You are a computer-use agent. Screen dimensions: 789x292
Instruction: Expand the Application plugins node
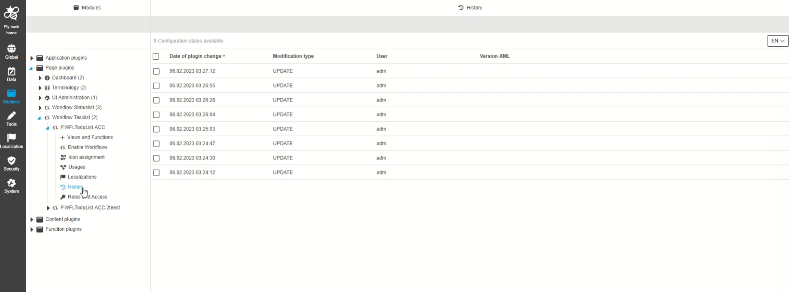(x=31, y=58)
